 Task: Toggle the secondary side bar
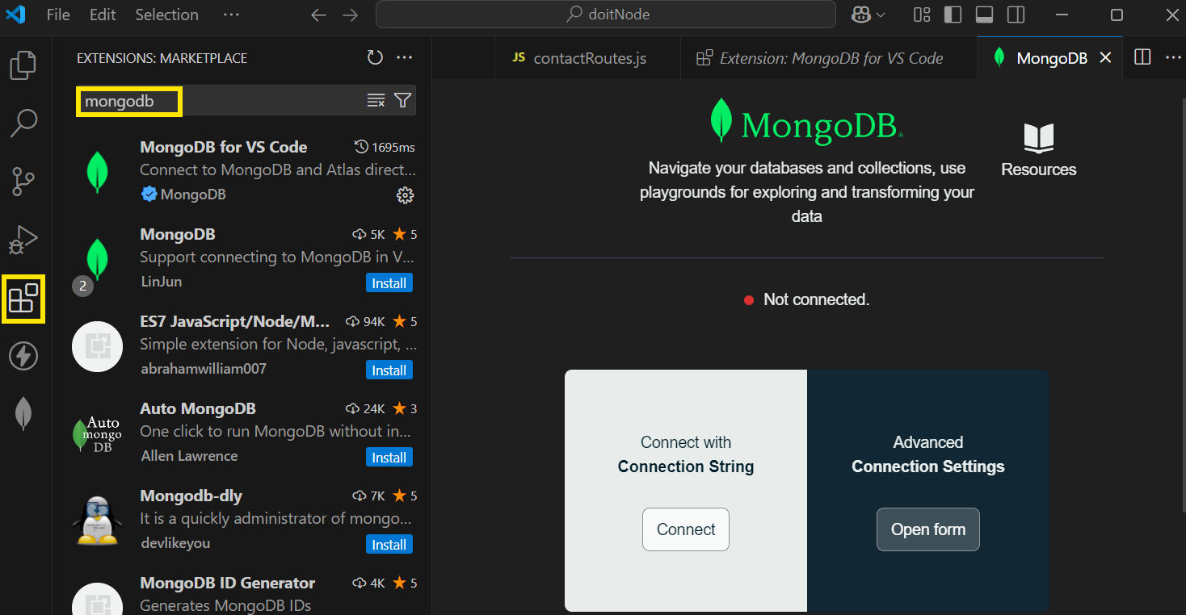(1016, 15)
